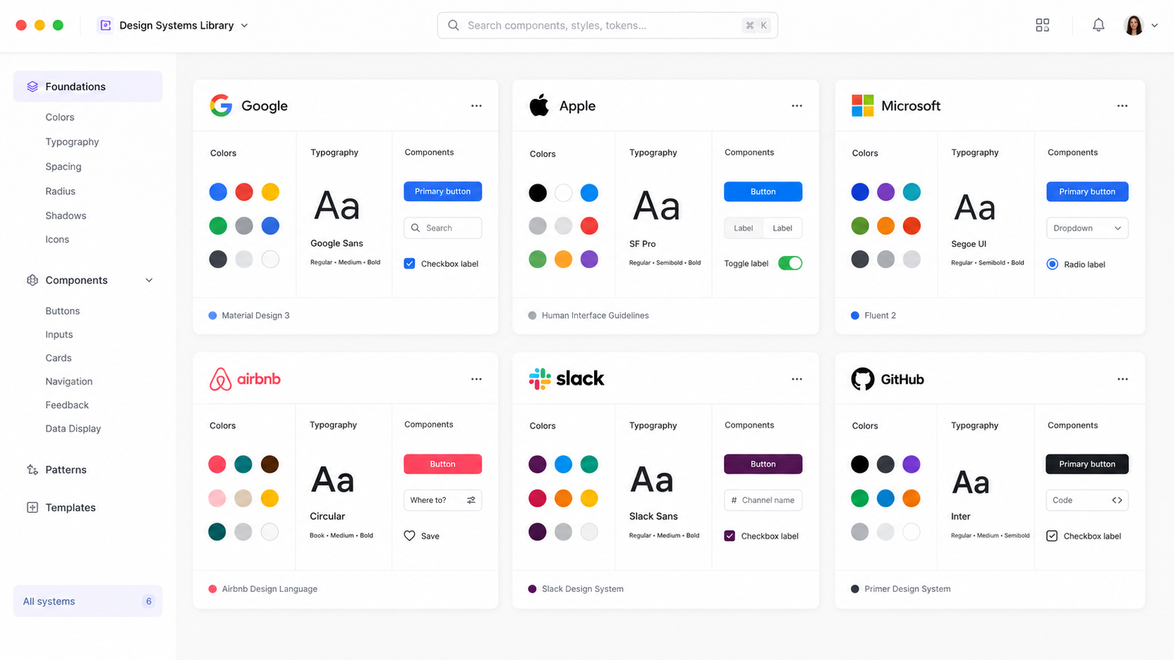The image size is (1174, 660).
Task: Open the user account menu chevron
Action: (x=1154, y=25)
